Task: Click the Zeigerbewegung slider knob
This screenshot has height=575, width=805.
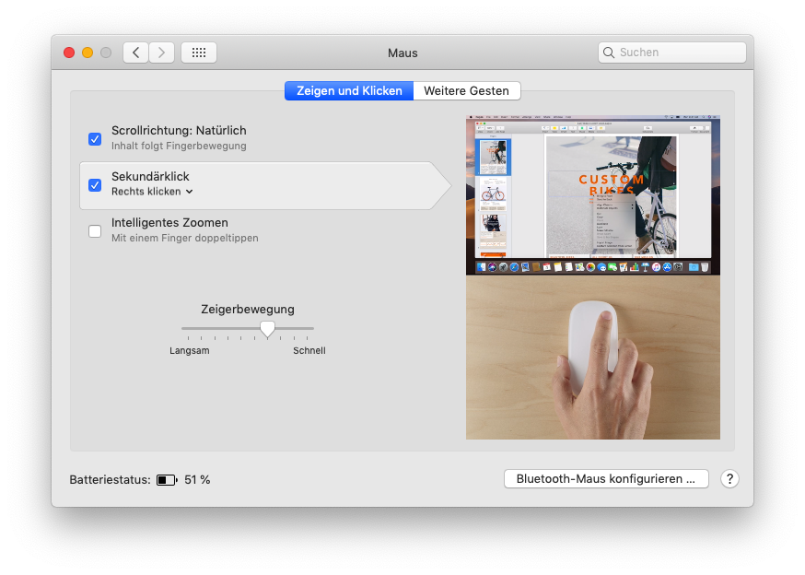Action: pos(267,328)
